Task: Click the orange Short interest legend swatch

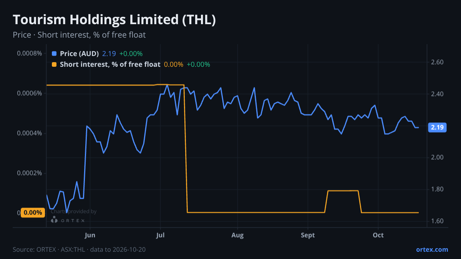Action: [54, 64]
